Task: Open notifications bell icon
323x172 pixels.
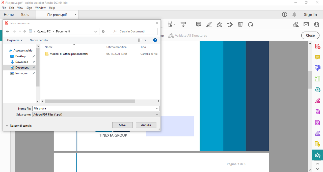Action: tap(294, 15)
